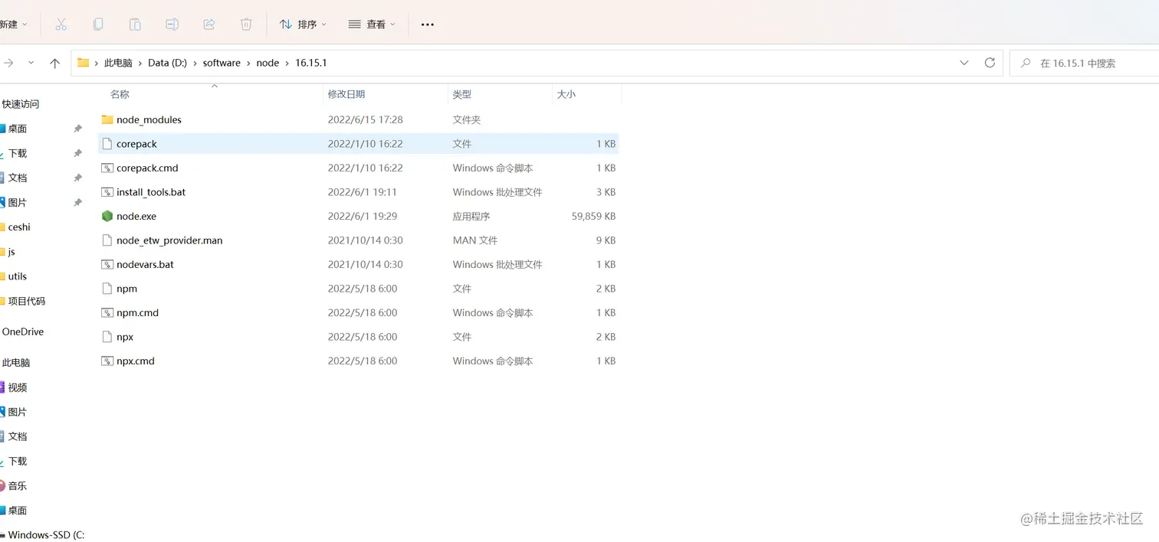Viewport: 1159px width, 542px height.
Task: Open the 新建 new item dropdown
Action: [13, 24]
